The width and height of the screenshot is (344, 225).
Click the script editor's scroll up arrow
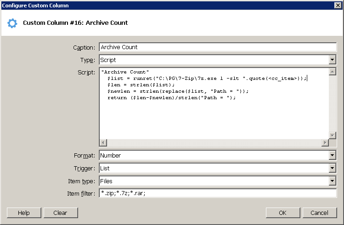click(333, 72)
